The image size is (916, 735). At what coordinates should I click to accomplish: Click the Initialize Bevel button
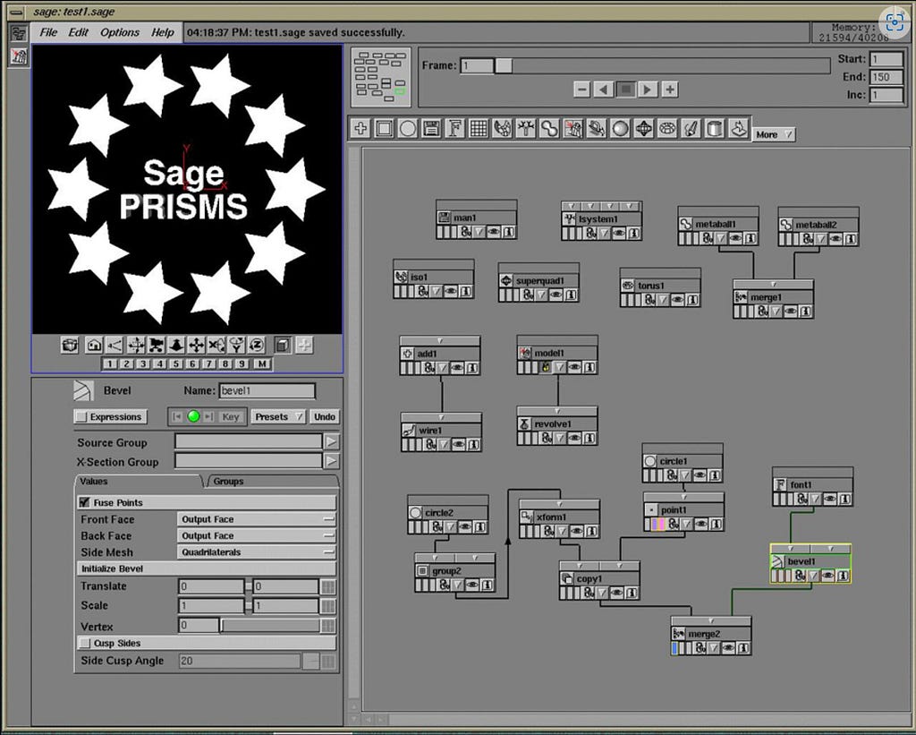tap(207, 568)
